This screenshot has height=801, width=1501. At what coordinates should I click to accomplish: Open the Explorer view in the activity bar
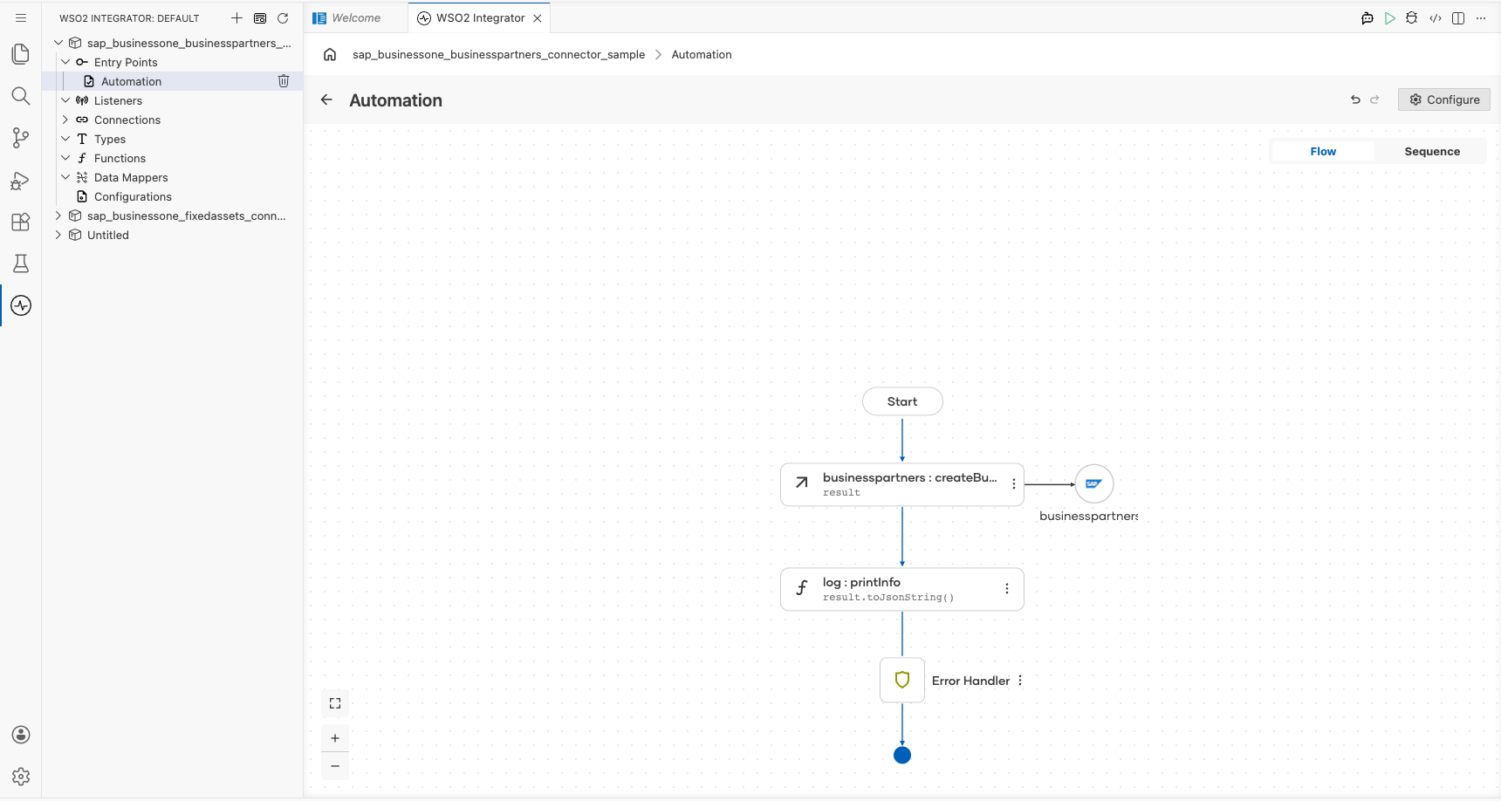tap(21, 54)
